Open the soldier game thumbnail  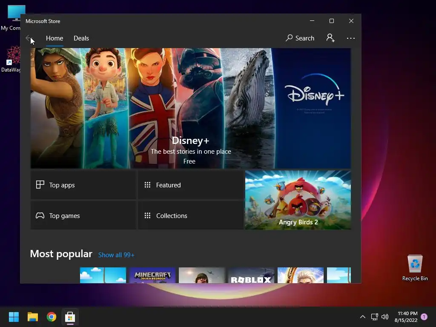point(201,275)
